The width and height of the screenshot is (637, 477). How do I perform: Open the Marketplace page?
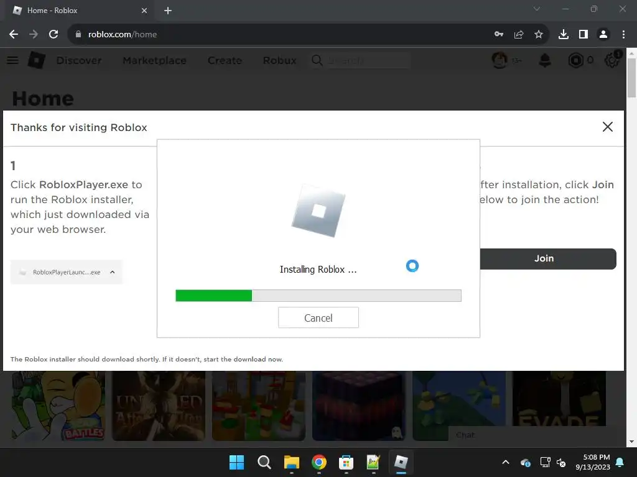pyautogui.click(x=154, y=60)
